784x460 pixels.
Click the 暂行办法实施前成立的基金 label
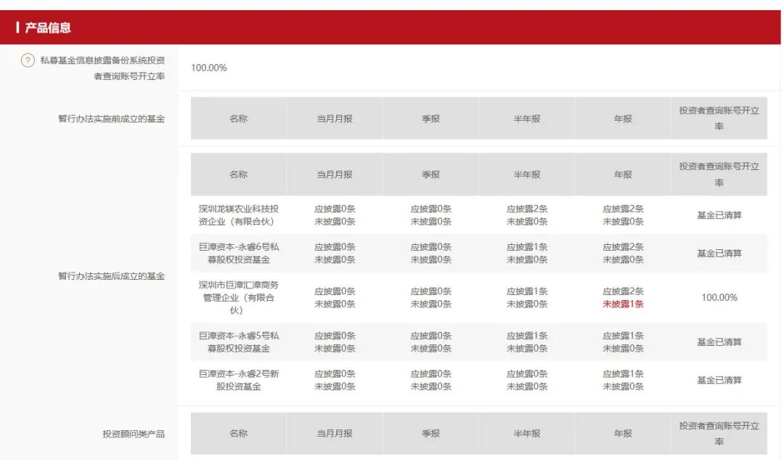[x=112, y=118]
